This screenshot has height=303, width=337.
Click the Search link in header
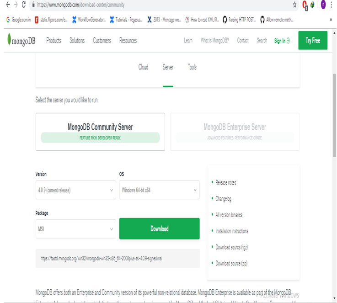click(262, 40)
